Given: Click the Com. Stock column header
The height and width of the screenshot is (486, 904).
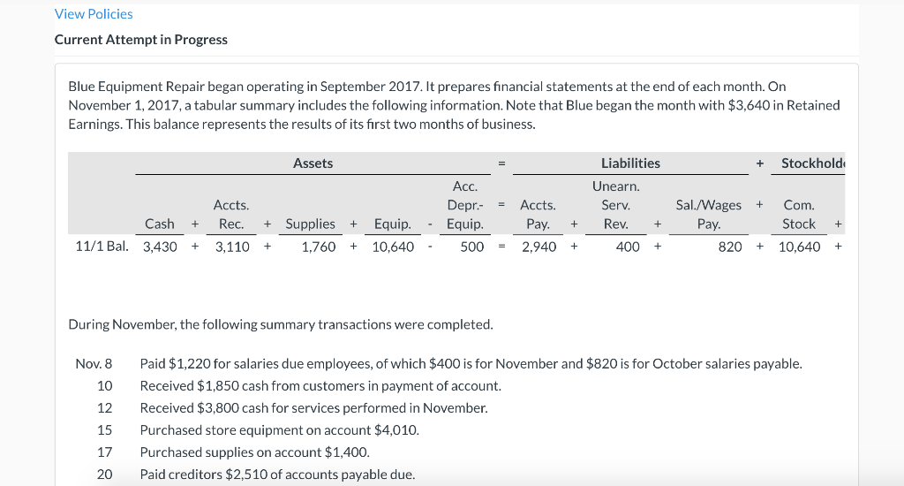Looking at the screenshot, I should (x=799, y=215).
